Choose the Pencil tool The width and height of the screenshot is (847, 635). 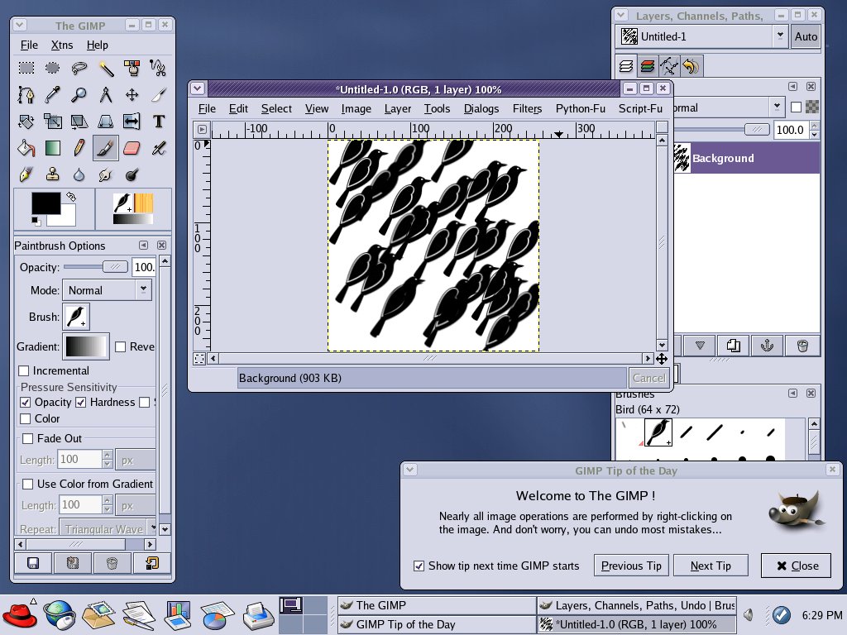[x=79, y=148]
